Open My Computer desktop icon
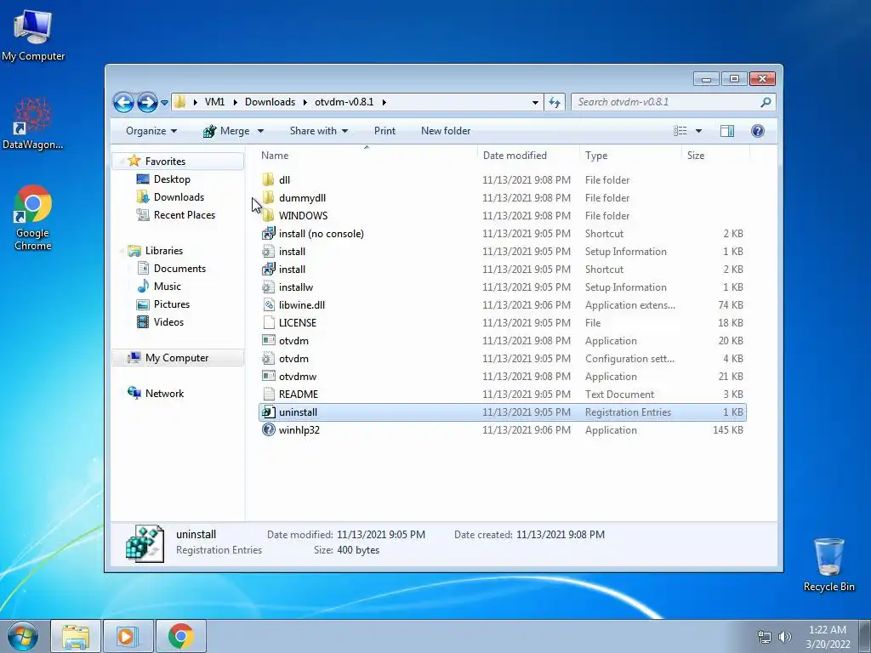 tap(33, 35)
